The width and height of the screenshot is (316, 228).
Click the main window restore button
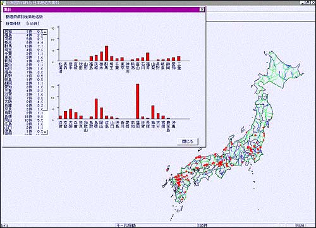[307, 3]
